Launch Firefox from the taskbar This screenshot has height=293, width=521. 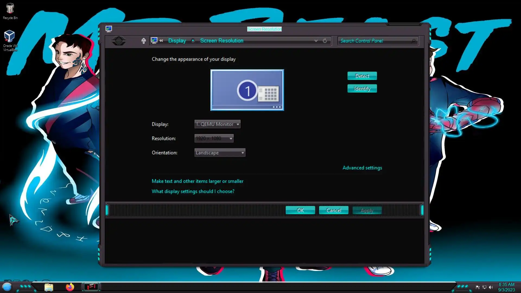[x=70, y=287]
